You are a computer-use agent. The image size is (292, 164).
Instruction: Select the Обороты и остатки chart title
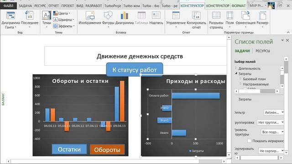pos(80,81)
